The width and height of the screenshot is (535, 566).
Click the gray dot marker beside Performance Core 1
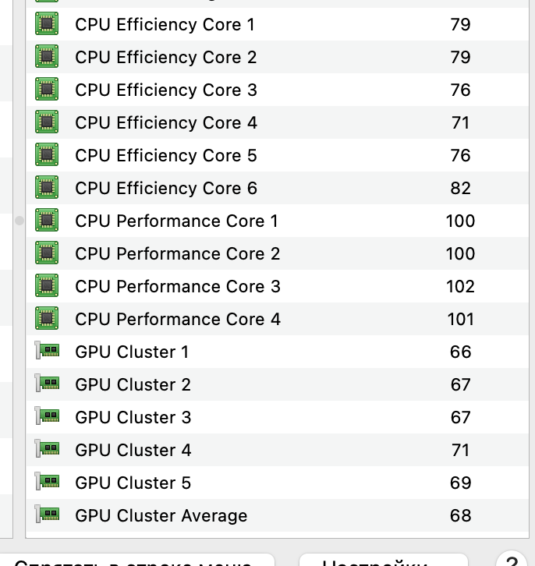coord(19,221)
